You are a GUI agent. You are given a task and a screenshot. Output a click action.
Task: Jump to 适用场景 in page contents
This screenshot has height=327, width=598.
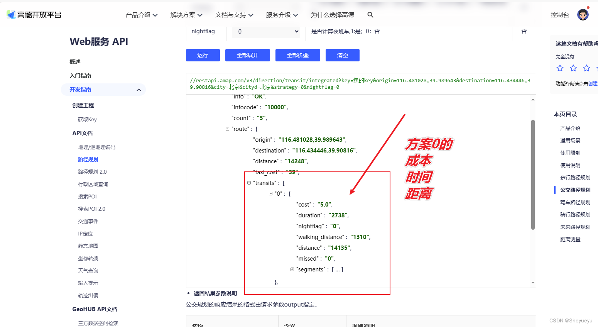(570, 141)
